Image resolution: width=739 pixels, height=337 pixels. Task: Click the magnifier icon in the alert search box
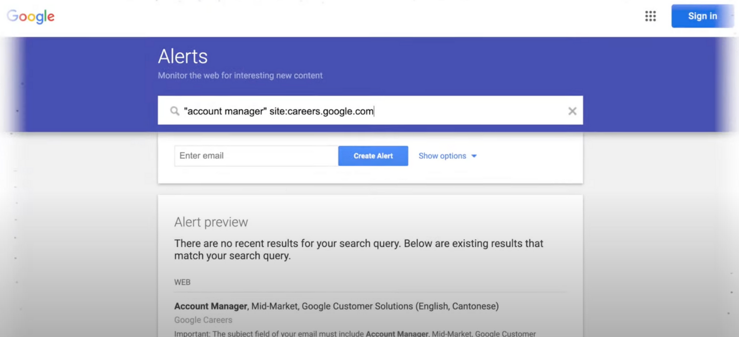tap(174, 111)
